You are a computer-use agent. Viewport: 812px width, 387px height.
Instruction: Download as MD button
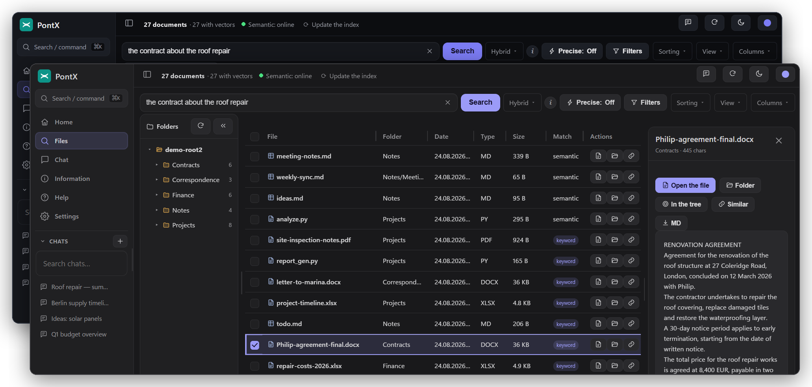672,223
